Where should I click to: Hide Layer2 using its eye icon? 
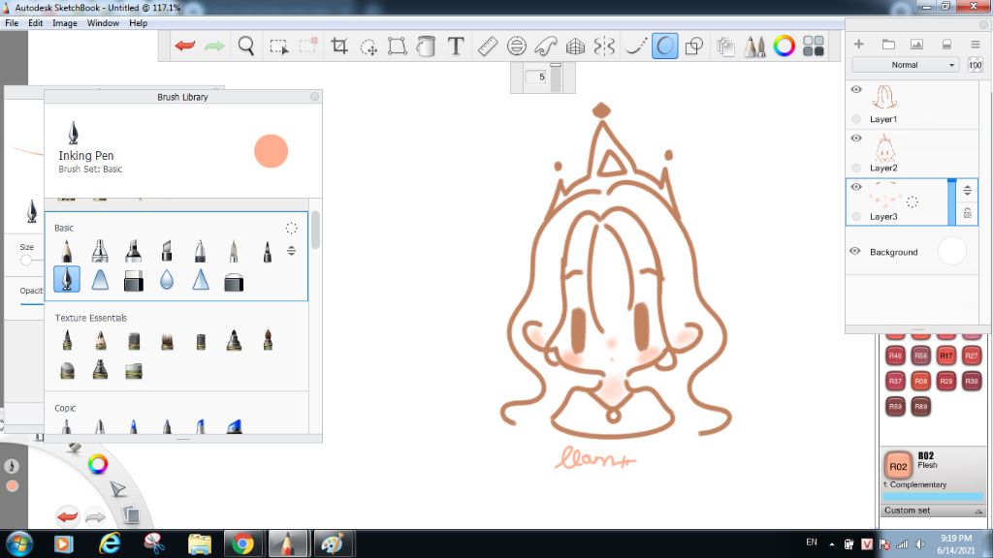[x=856, y=138]
